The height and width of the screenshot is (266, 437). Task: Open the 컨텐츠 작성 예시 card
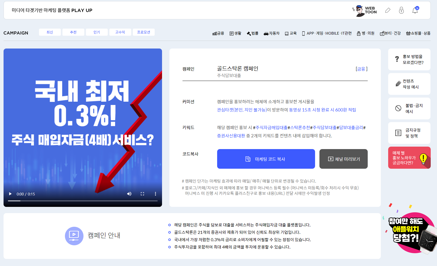409,84
